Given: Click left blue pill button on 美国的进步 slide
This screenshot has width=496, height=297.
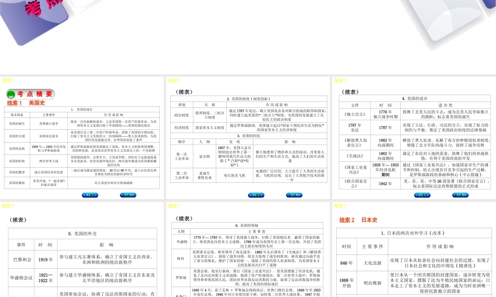Looking at the screenshot, I should point(422,195).
